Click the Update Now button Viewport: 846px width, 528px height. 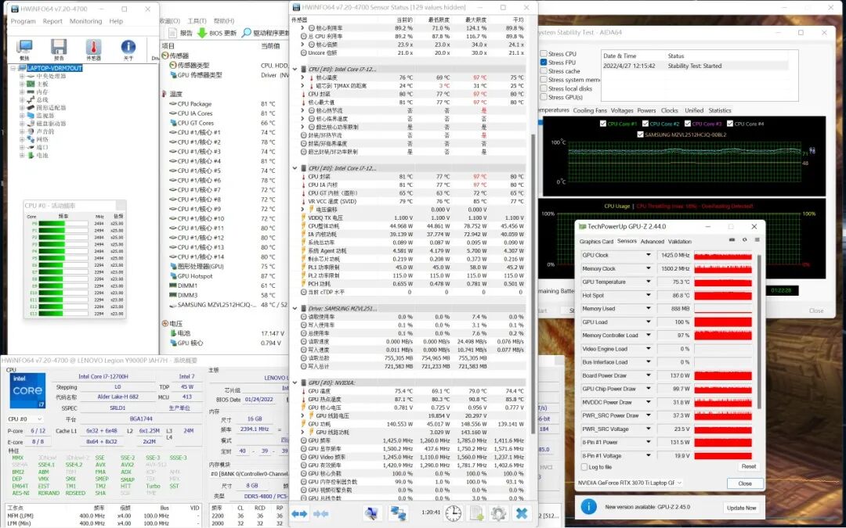tap(741, 508)
